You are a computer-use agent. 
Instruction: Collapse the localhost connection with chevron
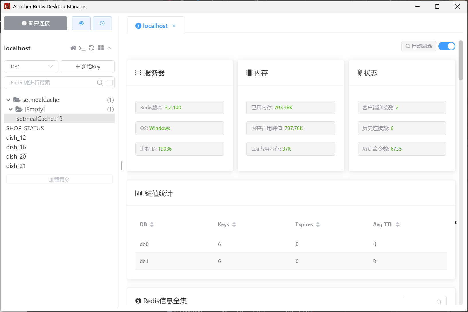(109, 48)
